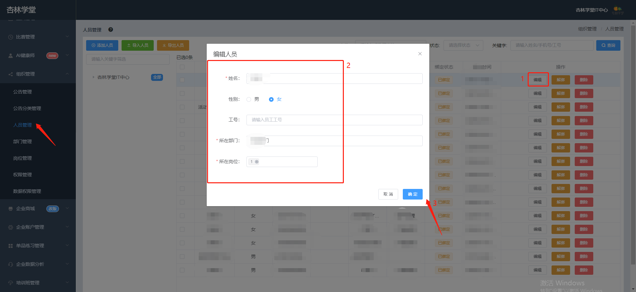Select the 男 gender radio button
636x292 pixels.
[x=249, y=99]
